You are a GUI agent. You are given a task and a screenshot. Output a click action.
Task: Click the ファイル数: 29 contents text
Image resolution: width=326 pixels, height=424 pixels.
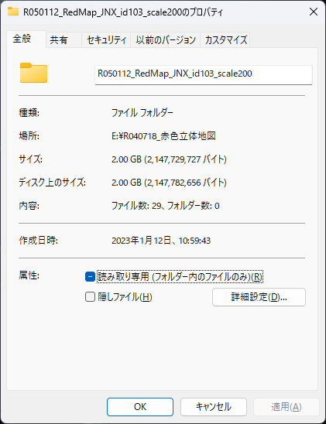(x=165, y=206)
